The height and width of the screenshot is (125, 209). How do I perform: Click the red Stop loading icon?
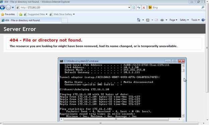144,7
